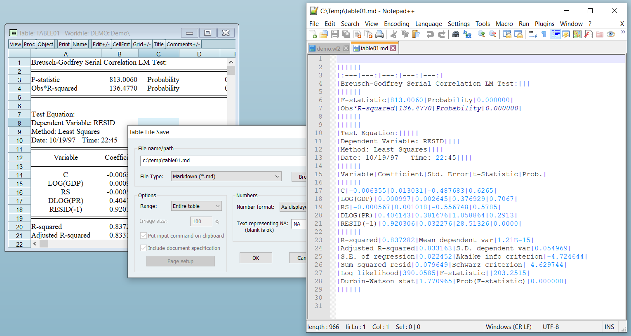The image size is (631, 336).
Task: Expand the Range 'Entire table' dropdown
Action: 196,206
